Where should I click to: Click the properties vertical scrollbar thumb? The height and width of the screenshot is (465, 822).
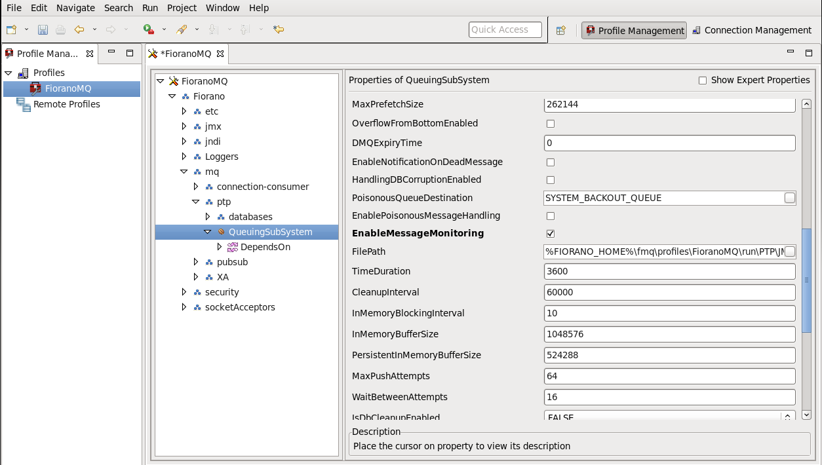point(807,280)
